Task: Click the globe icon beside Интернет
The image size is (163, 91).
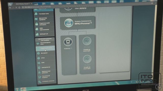Action: [38, 53]
